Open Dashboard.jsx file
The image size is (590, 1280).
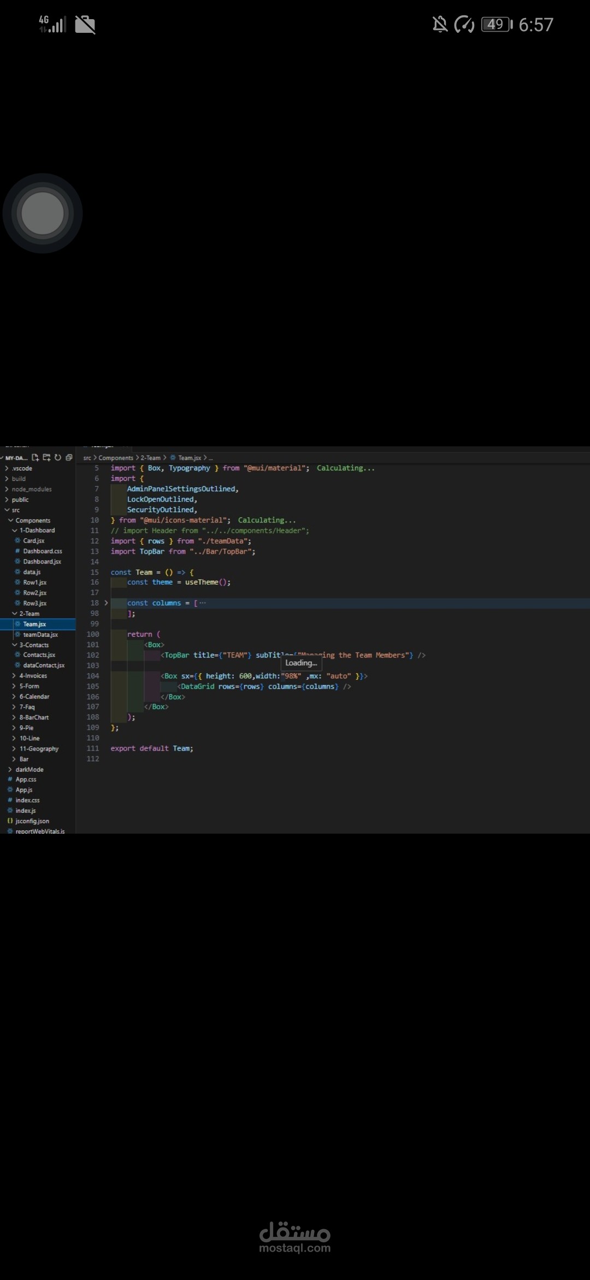coord(42,561)
